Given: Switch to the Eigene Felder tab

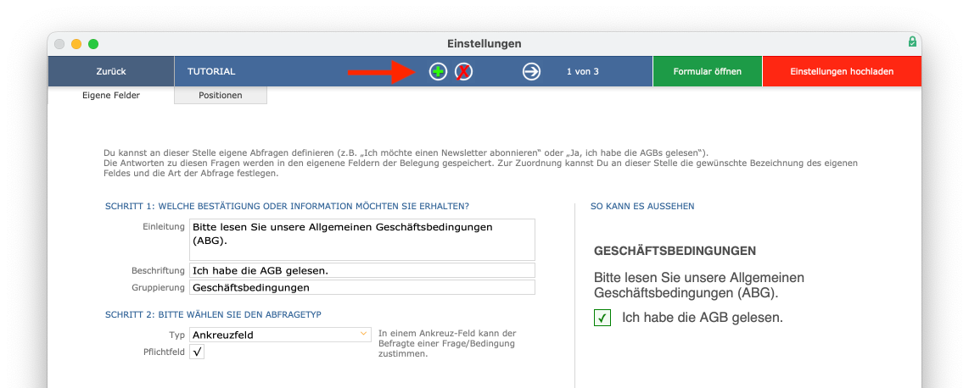Looking at the screenshot, I should click(111, 96).
